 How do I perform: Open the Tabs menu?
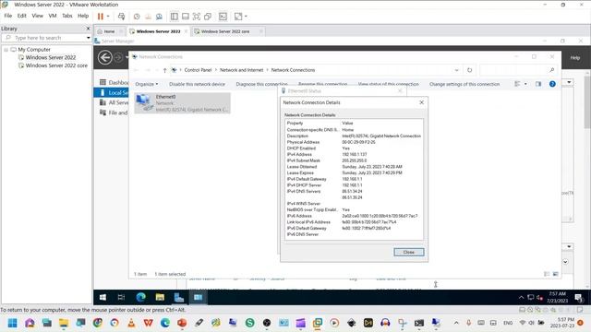67,16
